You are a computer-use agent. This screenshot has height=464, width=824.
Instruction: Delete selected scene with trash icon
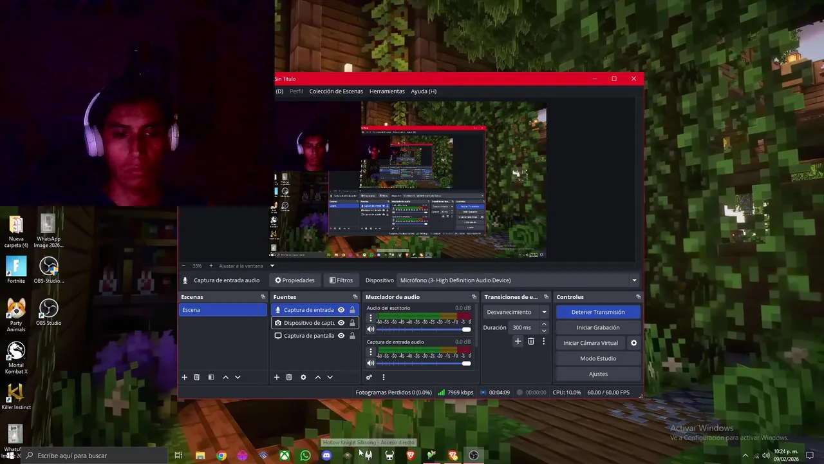(x=197, y=377)
